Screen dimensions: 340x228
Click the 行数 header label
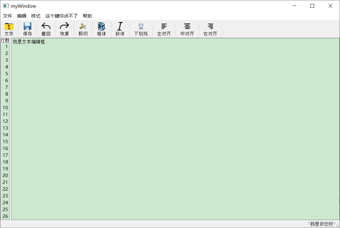pyautogui.click(x=5, y=40)
